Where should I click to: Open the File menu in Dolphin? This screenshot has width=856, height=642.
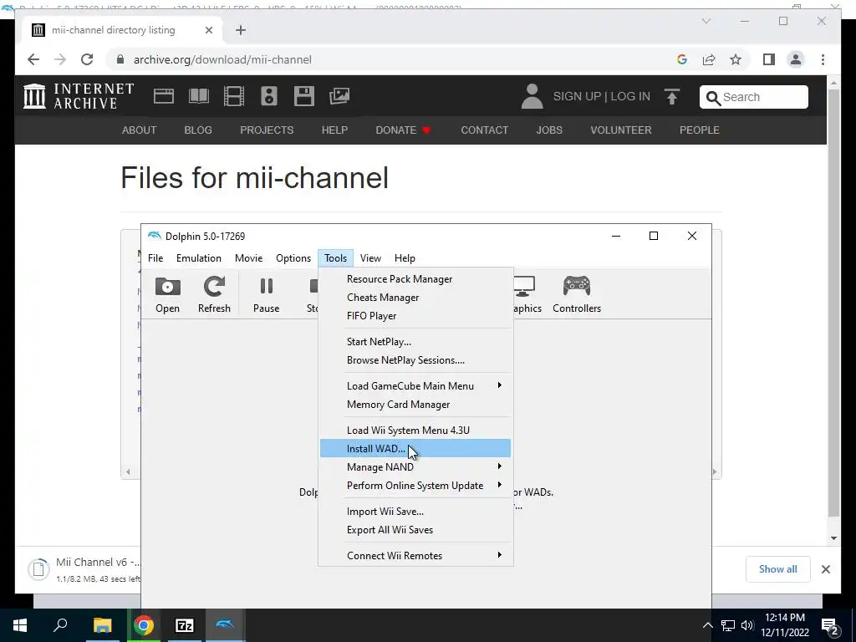tap(155, 258)
